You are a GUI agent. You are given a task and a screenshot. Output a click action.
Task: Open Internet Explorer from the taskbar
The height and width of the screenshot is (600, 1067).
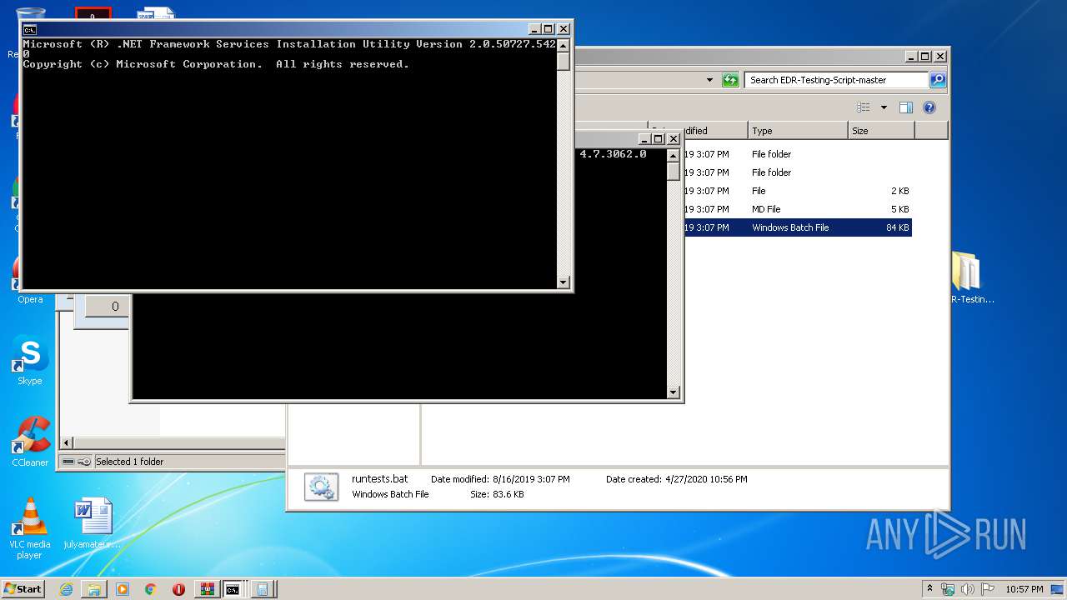66,589
